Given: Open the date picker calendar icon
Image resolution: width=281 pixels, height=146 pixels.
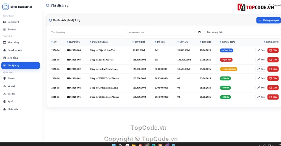Looking at the screenshot, I should (x=199, y=32).
